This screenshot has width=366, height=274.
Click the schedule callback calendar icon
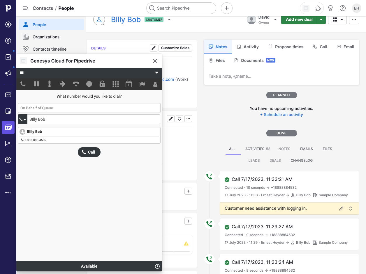pyautogui.click(x=129, y=84)
